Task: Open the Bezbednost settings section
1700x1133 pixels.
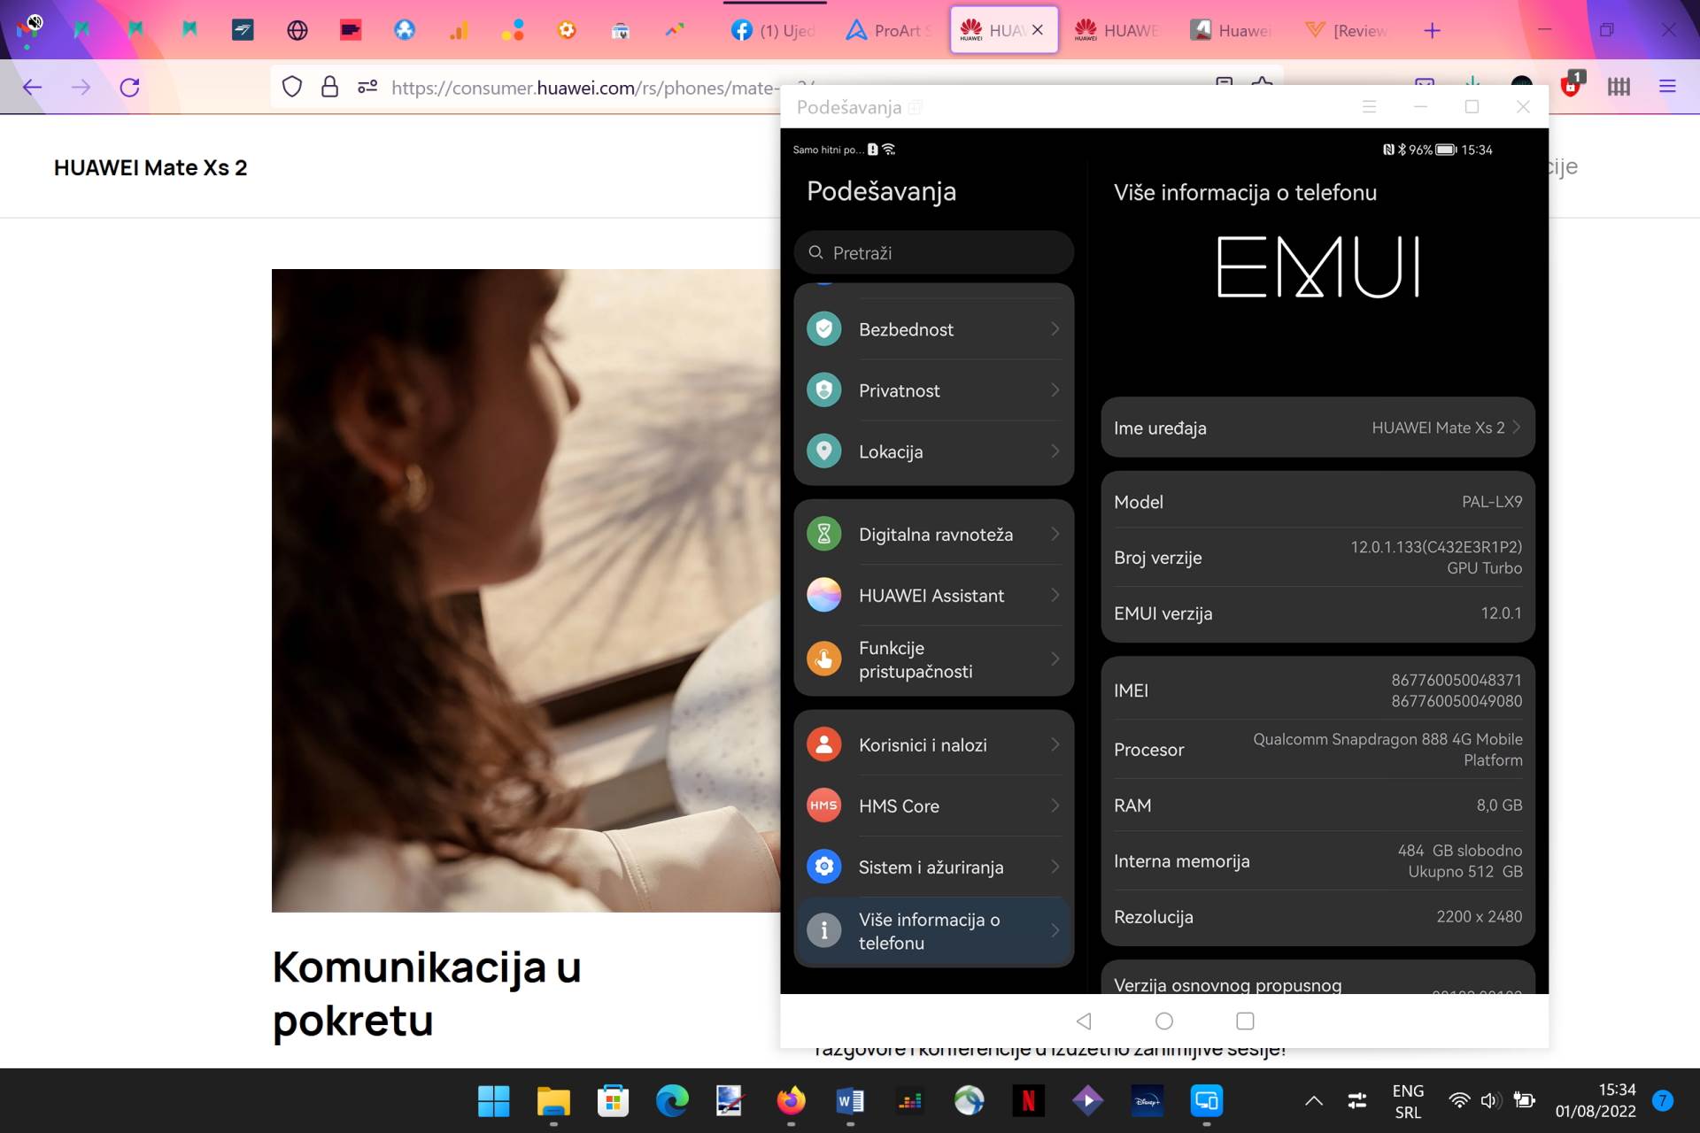Action: (x=906, y=328)
